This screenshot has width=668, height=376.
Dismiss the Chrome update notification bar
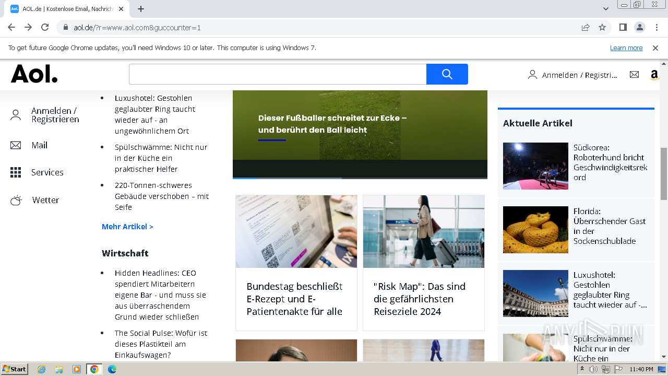[655, 48]
